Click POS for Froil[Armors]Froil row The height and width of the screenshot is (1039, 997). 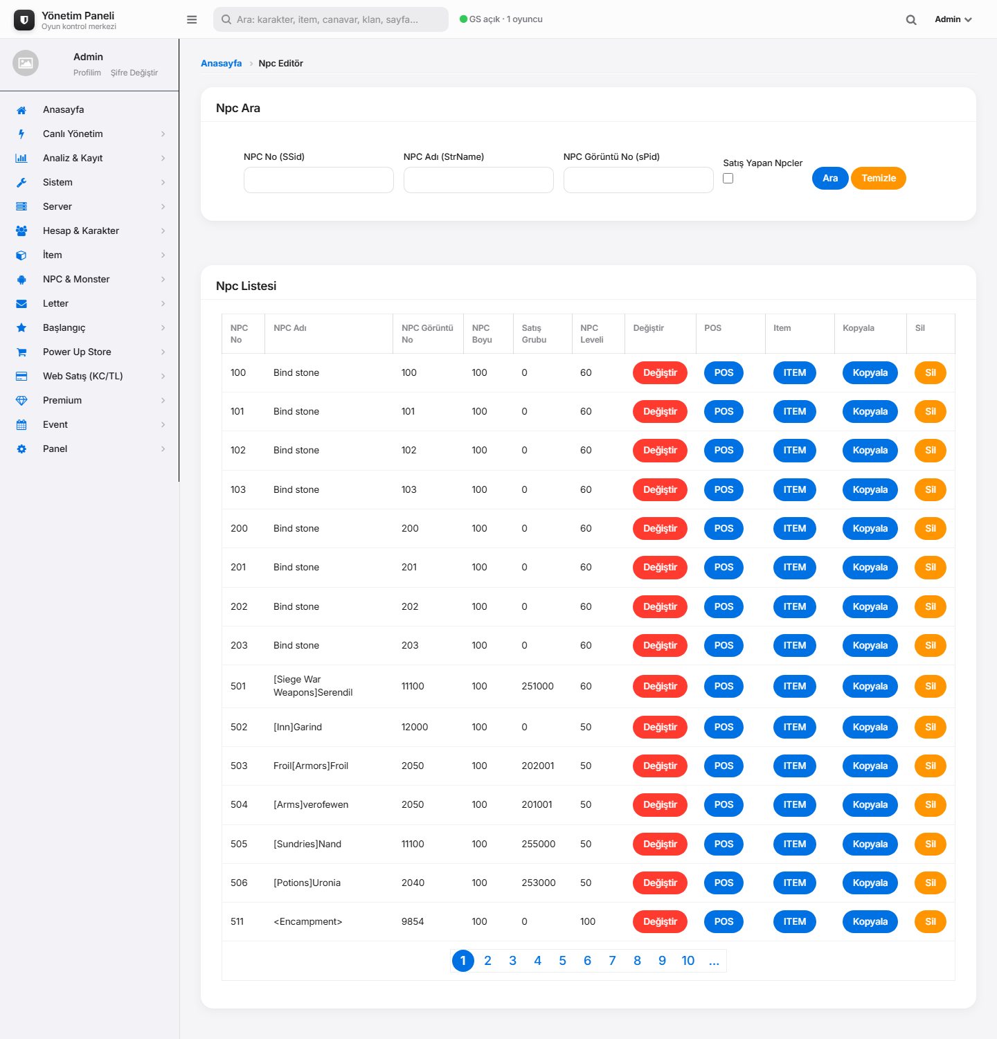724,766
